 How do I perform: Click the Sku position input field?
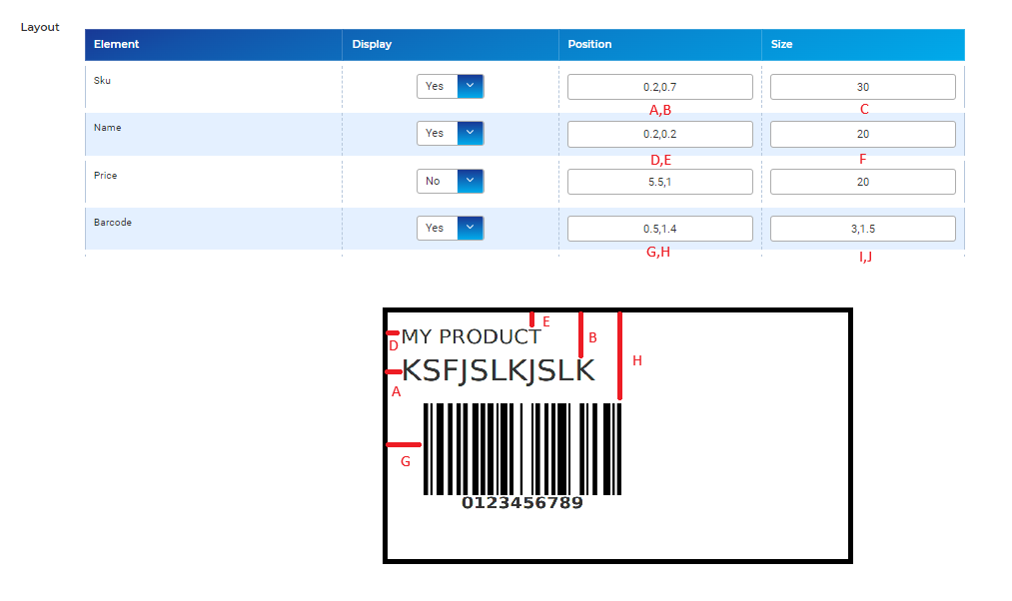pos(659,87)
